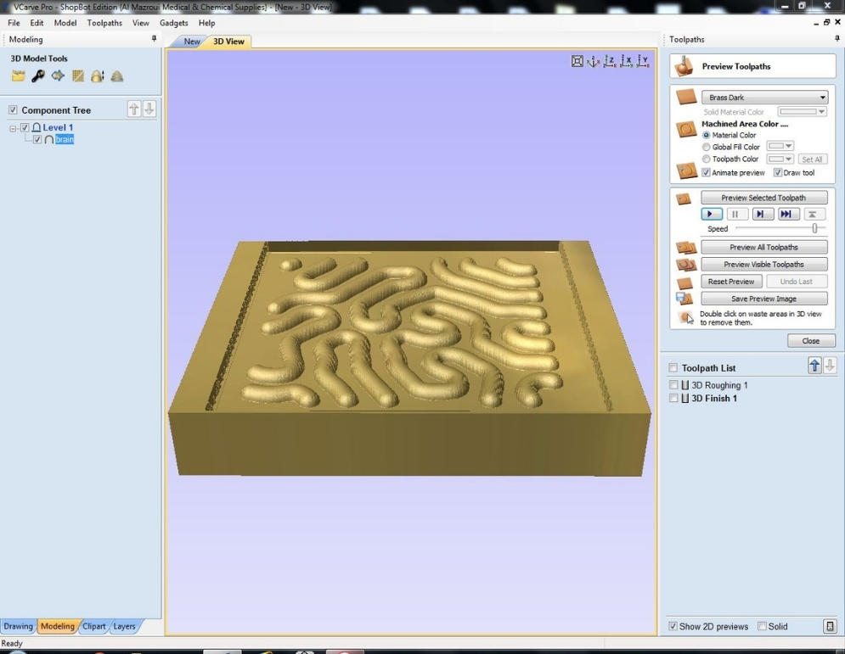Move component up with the up arrow

click(x=134, y=109)
